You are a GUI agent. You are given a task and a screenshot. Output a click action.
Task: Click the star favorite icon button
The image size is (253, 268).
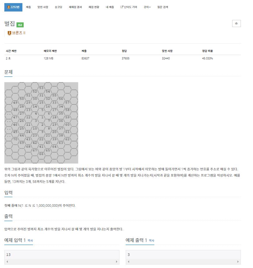coord(236,23)
